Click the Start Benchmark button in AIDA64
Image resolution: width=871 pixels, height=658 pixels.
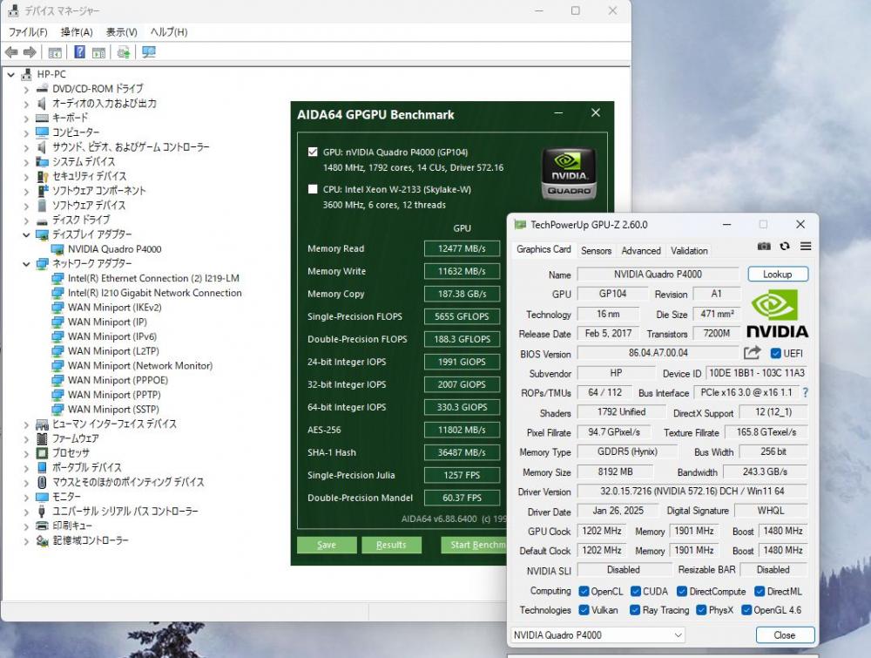coord(475,545)
